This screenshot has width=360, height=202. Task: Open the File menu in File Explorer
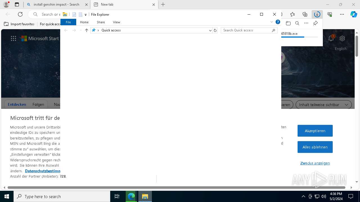68,22
